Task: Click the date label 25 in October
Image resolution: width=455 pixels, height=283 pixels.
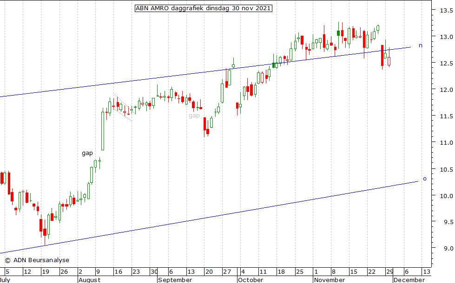Action: (x=300, y=272)
